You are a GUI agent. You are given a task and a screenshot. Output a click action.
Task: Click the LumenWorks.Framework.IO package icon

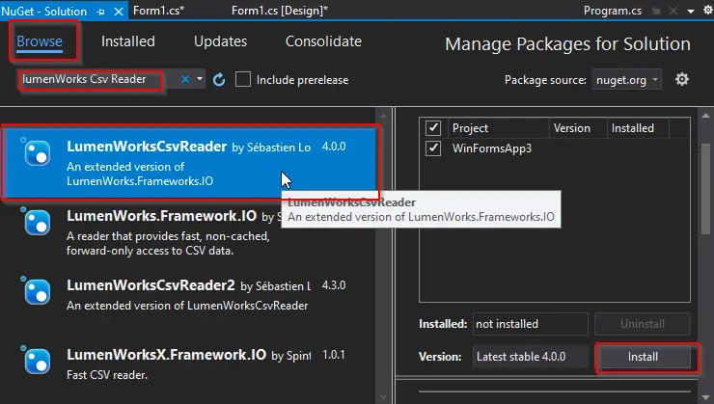37,223
